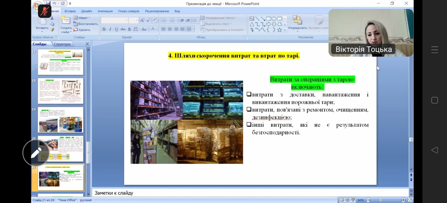Switch to slide sorter view
447x203 pixels.
pyautogui.click(x=348, y=200)
